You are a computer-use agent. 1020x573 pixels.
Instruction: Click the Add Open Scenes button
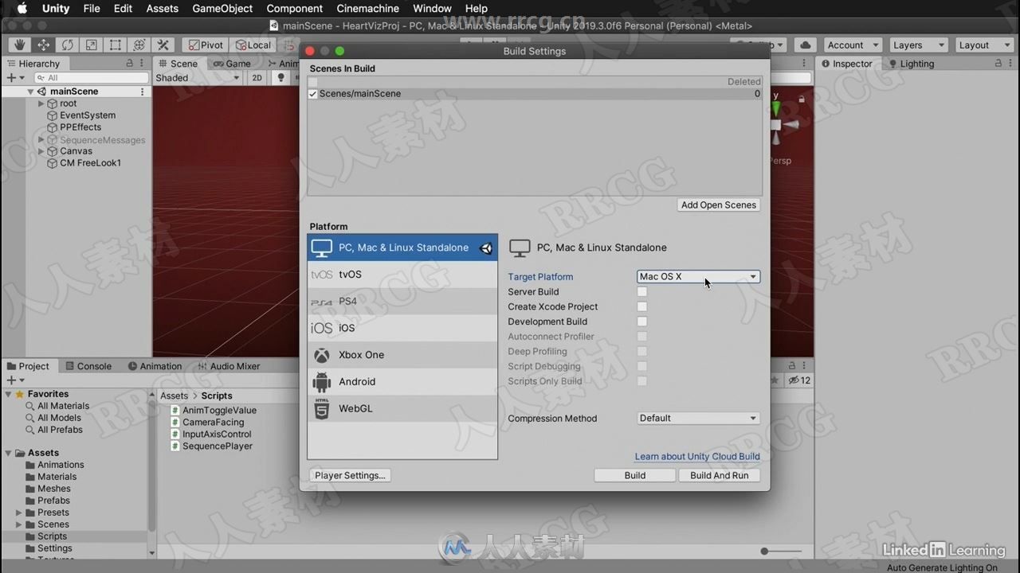click(719, 205)
